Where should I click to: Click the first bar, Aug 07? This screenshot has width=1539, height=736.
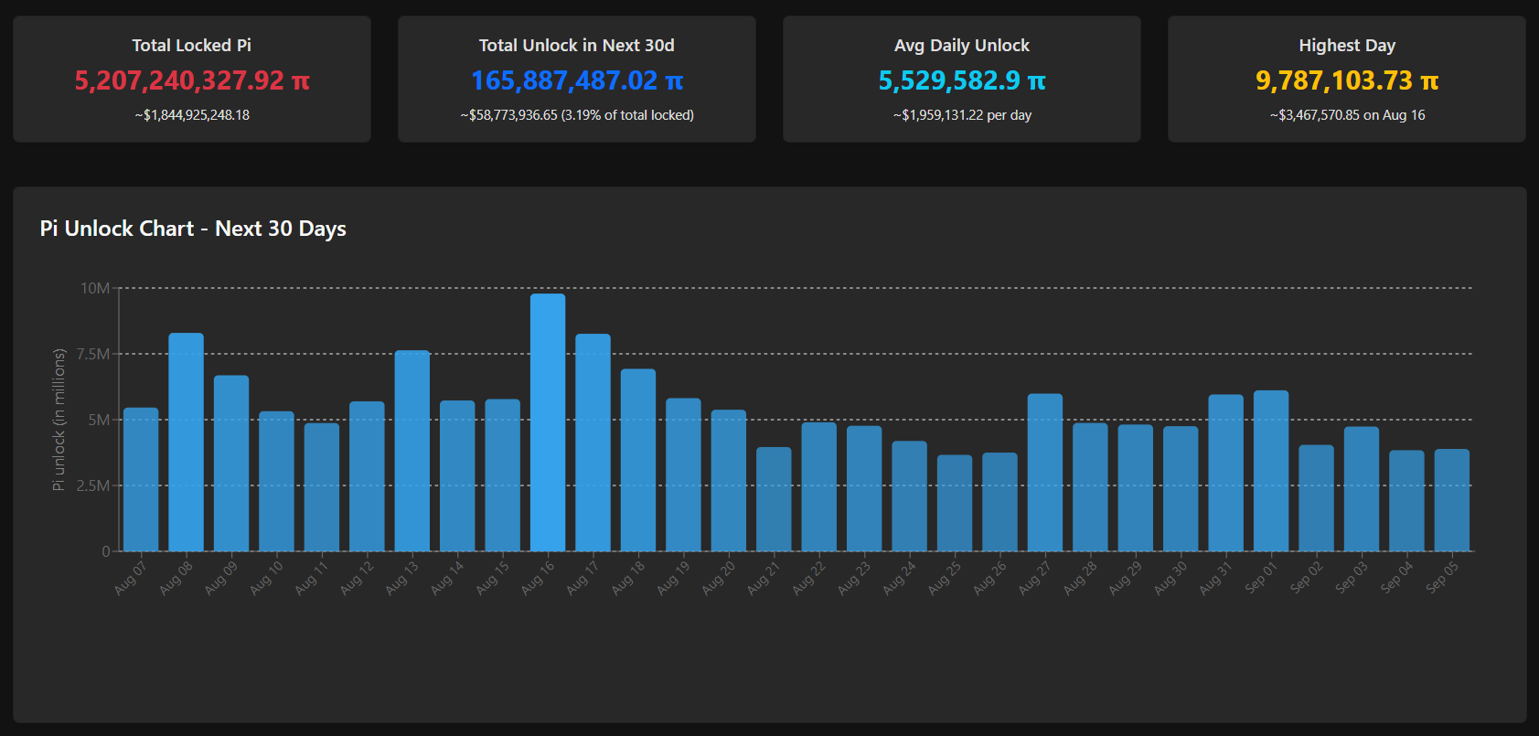pos(141,479)
